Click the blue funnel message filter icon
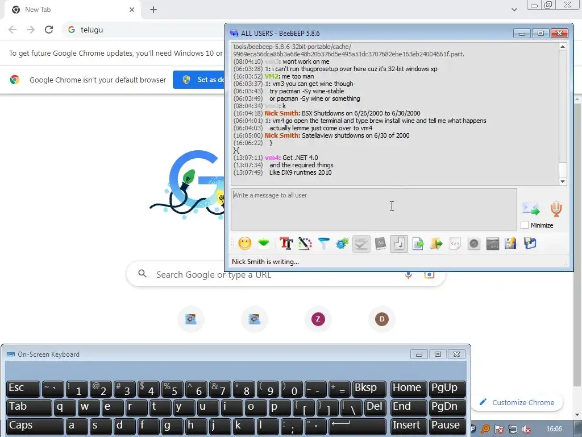582x437 pixels. tap(323, 244)
